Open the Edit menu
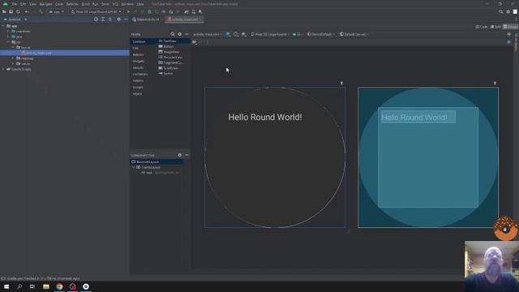The width and height of the screenshot is (519, 292). (x=23, y=4)
